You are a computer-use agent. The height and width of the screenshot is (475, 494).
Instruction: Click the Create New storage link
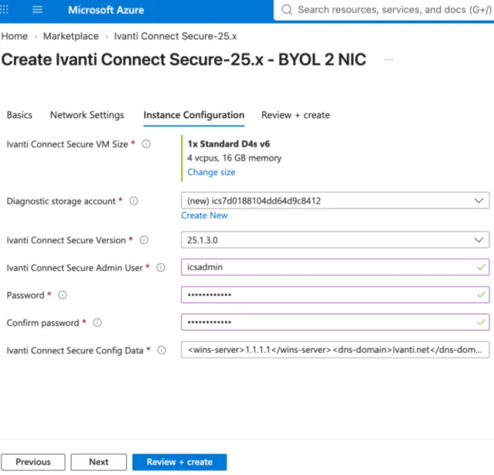click(204, 215)
